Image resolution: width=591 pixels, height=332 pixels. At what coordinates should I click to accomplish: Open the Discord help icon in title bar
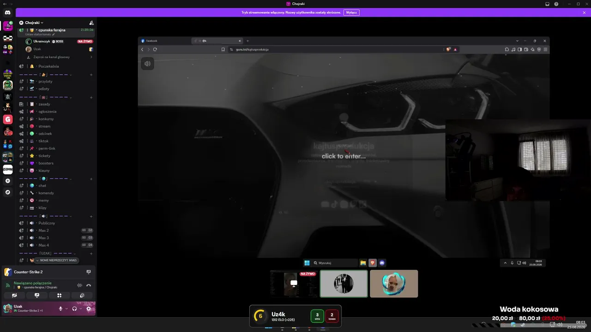coord(556,4)
